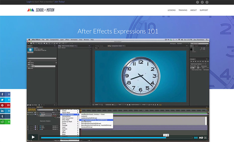
Task: Open the Login link
Action: 29,2
